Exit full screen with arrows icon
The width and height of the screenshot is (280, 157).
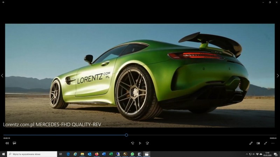266,143
